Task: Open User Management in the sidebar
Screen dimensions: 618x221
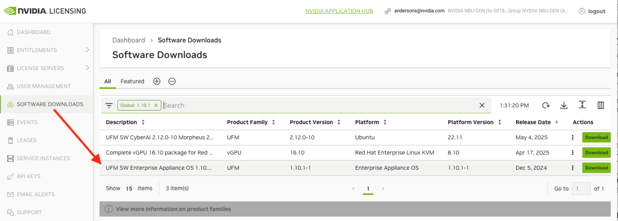Action: tap(43, 86)
